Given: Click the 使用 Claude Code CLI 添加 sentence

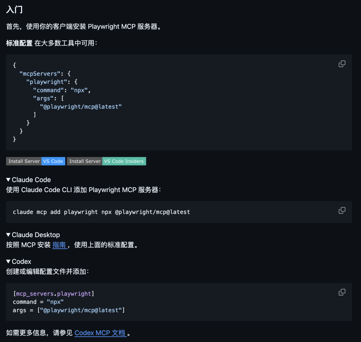Looking at the screenshot, I should 83,190.
